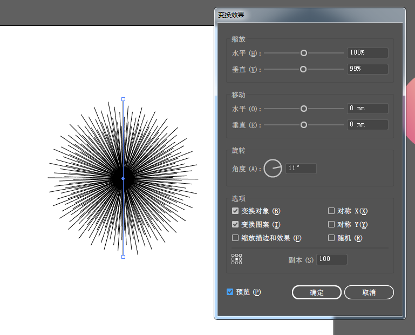Click the top anchor point of the selected line
Viewport: 415px width, 335px height.
pos(124,99)
